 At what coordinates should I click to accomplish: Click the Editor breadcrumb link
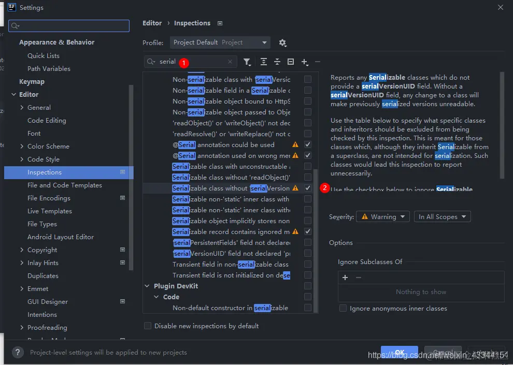(152, 23)
